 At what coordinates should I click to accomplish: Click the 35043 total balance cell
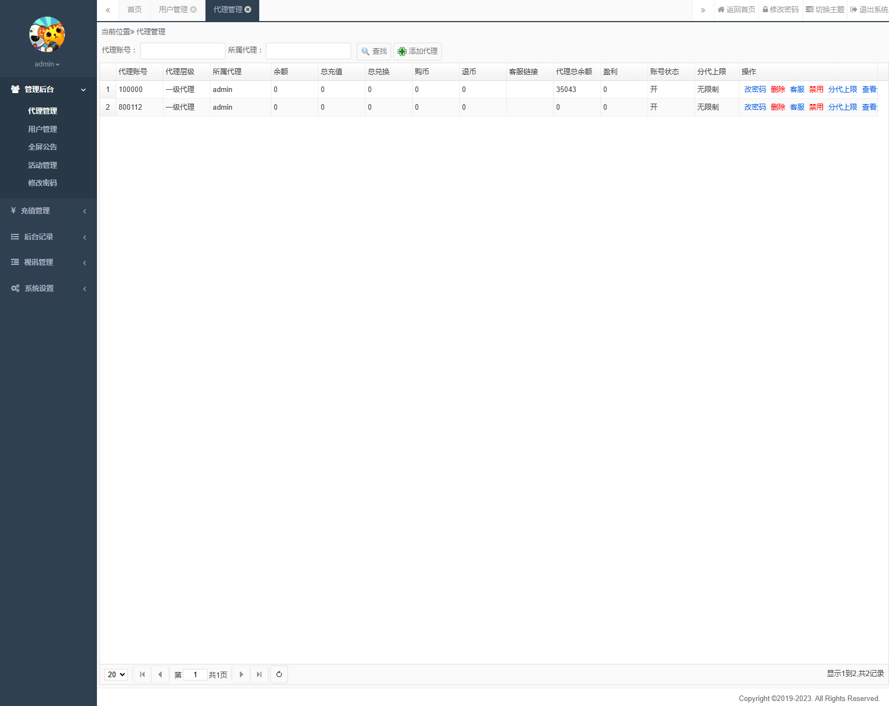(577, 89)
